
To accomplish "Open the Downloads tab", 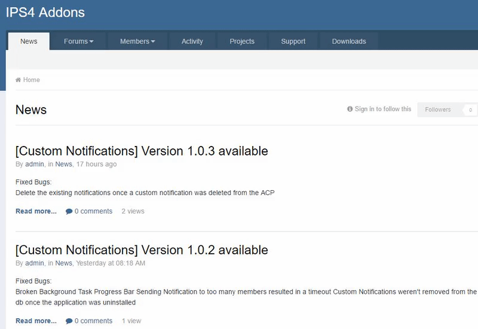I will click(x=349, y=41).
